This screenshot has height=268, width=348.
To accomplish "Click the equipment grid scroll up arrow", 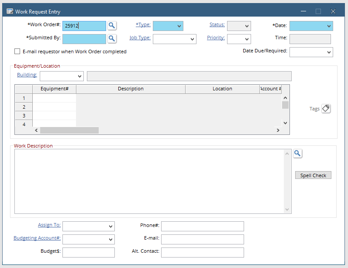I will point(286,98).
